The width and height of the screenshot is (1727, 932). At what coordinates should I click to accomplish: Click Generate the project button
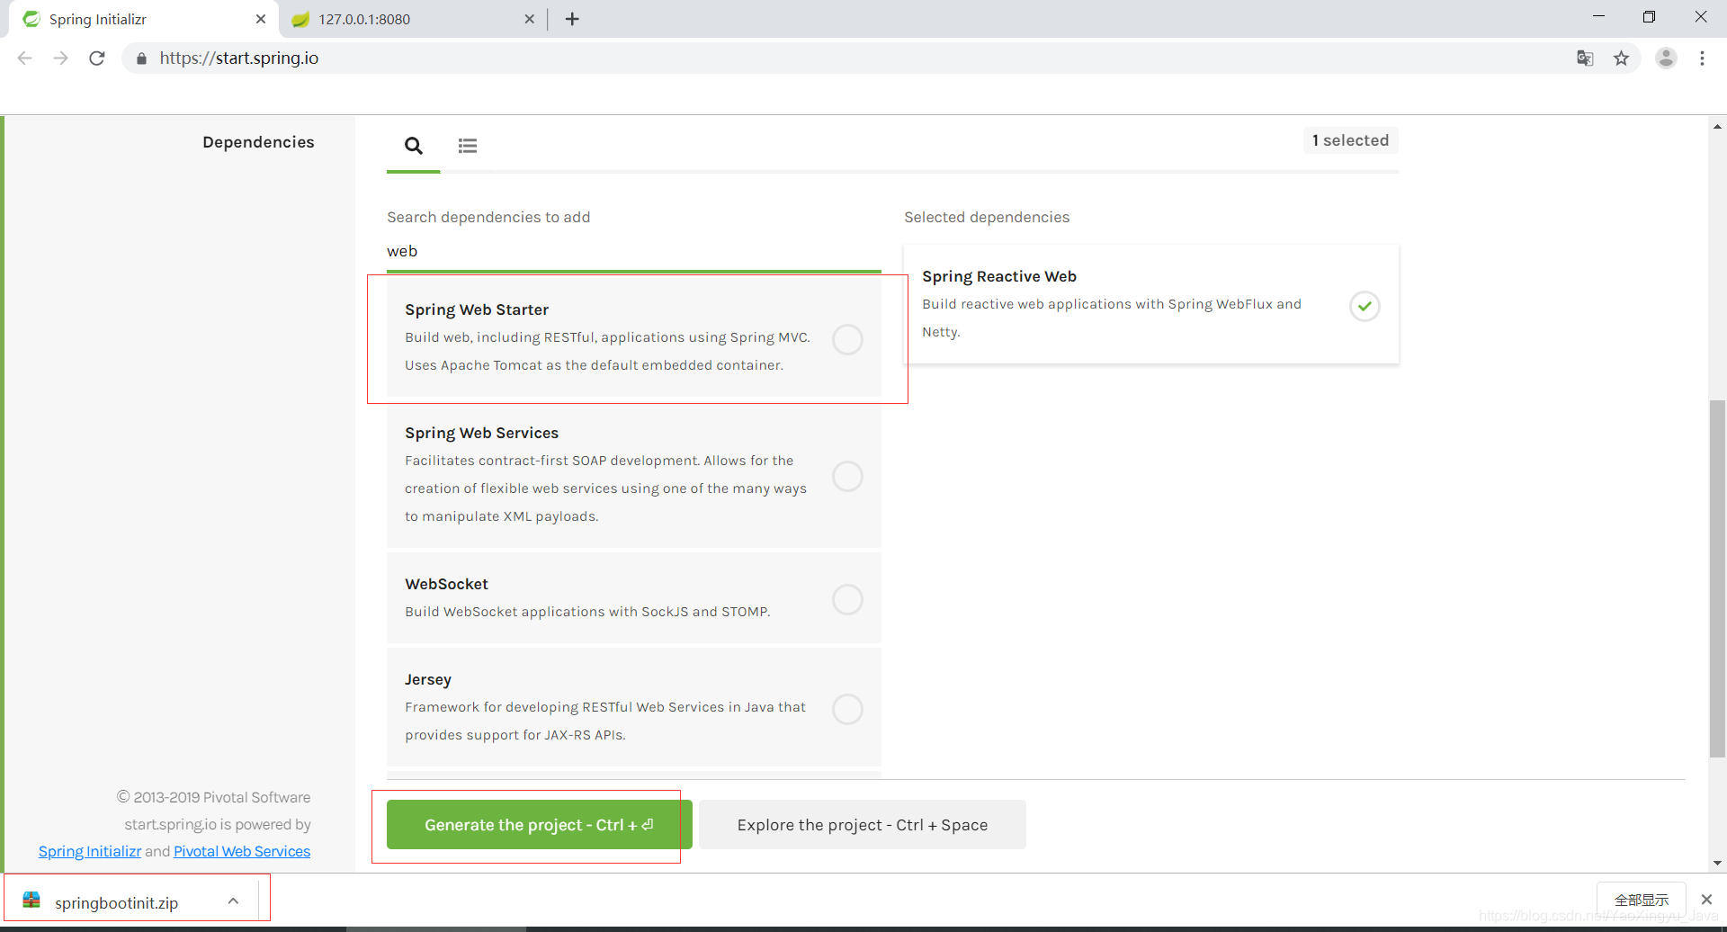pyautogui.click(x=539, y=825)
